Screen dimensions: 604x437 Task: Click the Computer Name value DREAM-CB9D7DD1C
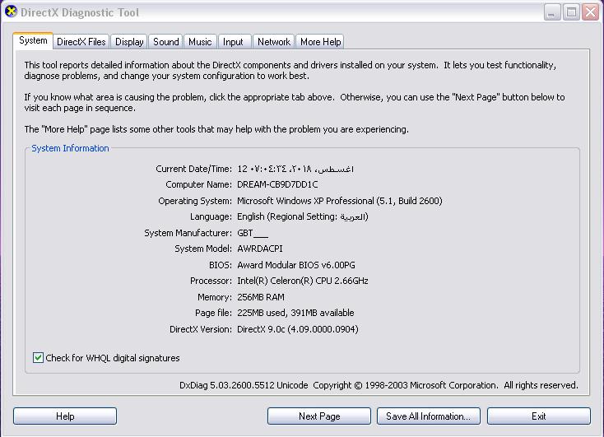(277, 184)
